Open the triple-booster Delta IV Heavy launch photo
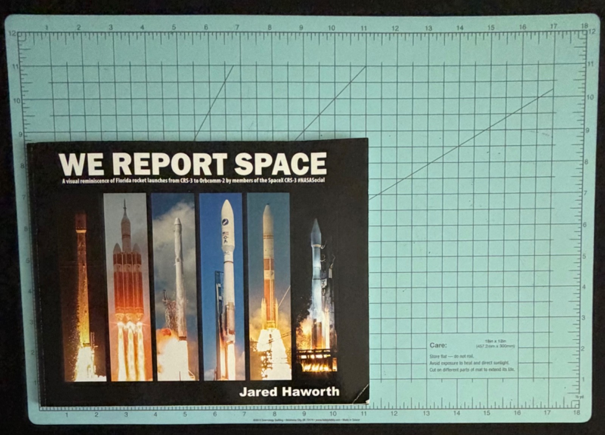The image size is (605, 435). (127, 287)
